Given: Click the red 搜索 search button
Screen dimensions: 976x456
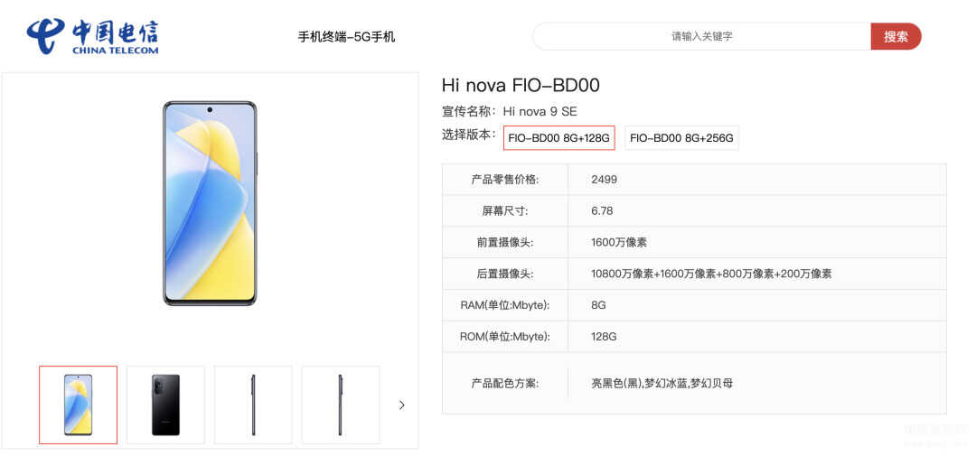Looking at the screenshot, I should click(896, 36).
